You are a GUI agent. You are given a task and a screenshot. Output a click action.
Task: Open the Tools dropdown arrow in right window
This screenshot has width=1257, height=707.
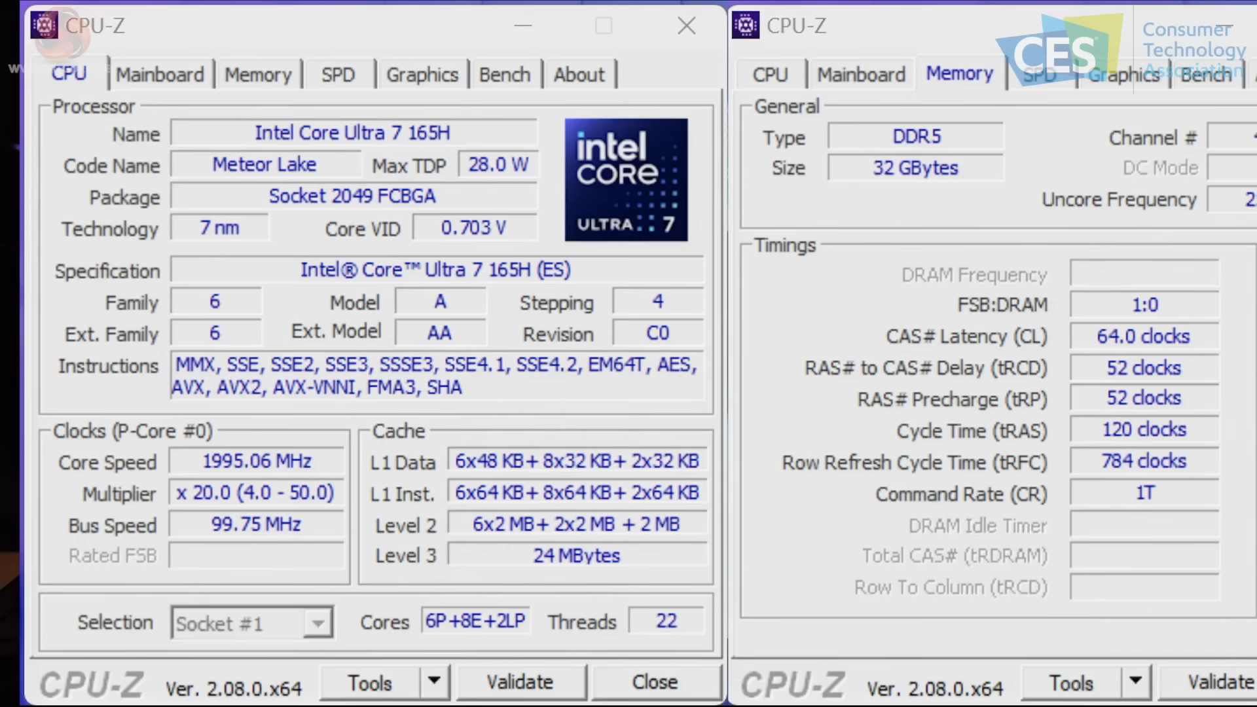tap(1136, 681)
